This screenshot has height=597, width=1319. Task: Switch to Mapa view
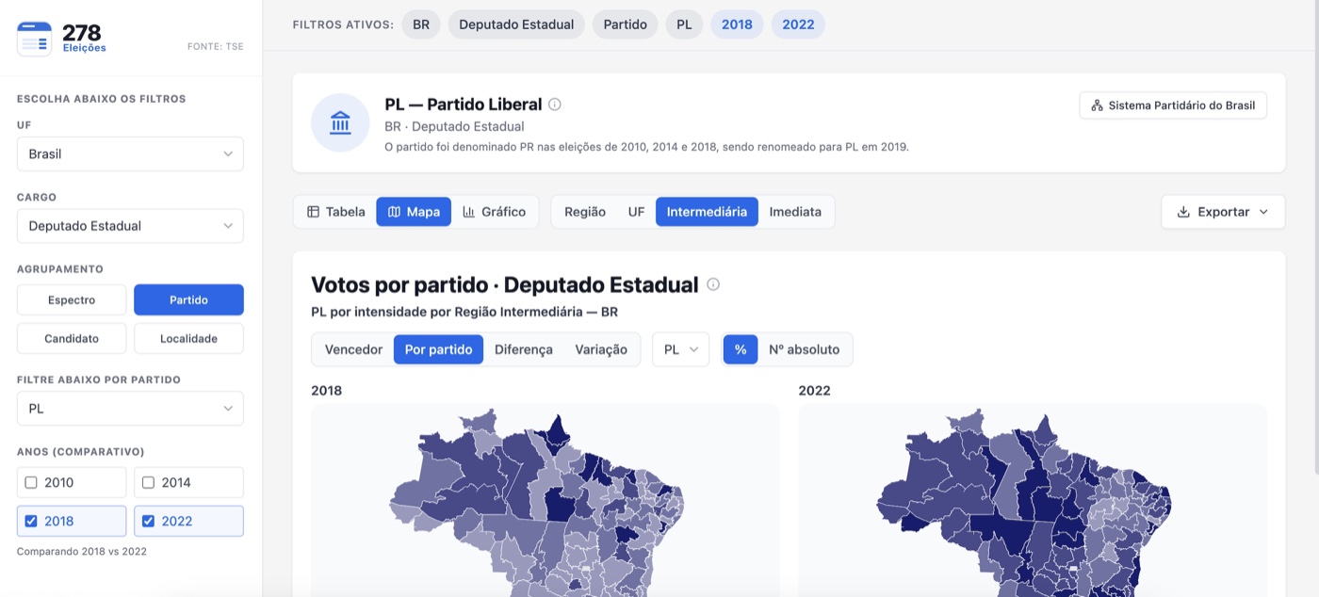pyautogui.click(x=414, y=212)
